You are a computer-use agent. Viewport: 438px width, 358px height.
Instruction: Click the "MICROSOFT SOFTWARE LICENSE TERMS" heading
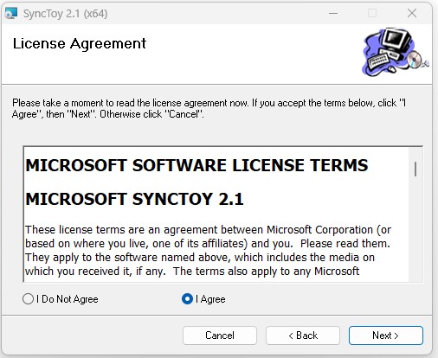tap(196, 165)
